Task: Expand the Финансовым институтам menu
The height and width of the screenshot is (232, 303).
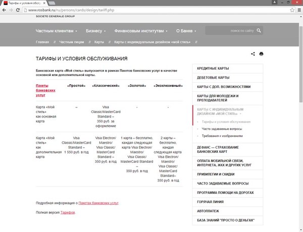Action: click(141, 31)
